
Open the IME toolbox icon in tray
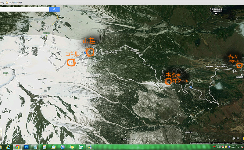coord(226,147)
